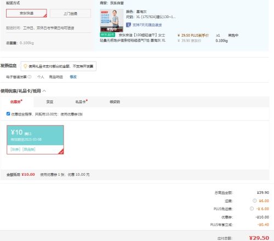Click the 7-day return policy icon
The image size is (274, 241).
point(128,25)
